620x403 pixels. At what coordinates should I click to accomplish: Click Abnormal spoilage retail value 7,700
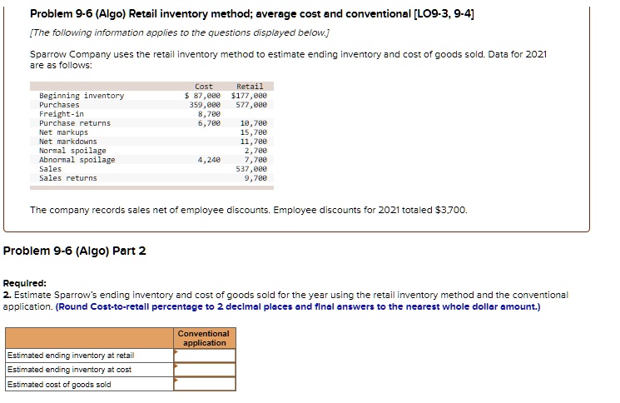(x=255, y=160)
